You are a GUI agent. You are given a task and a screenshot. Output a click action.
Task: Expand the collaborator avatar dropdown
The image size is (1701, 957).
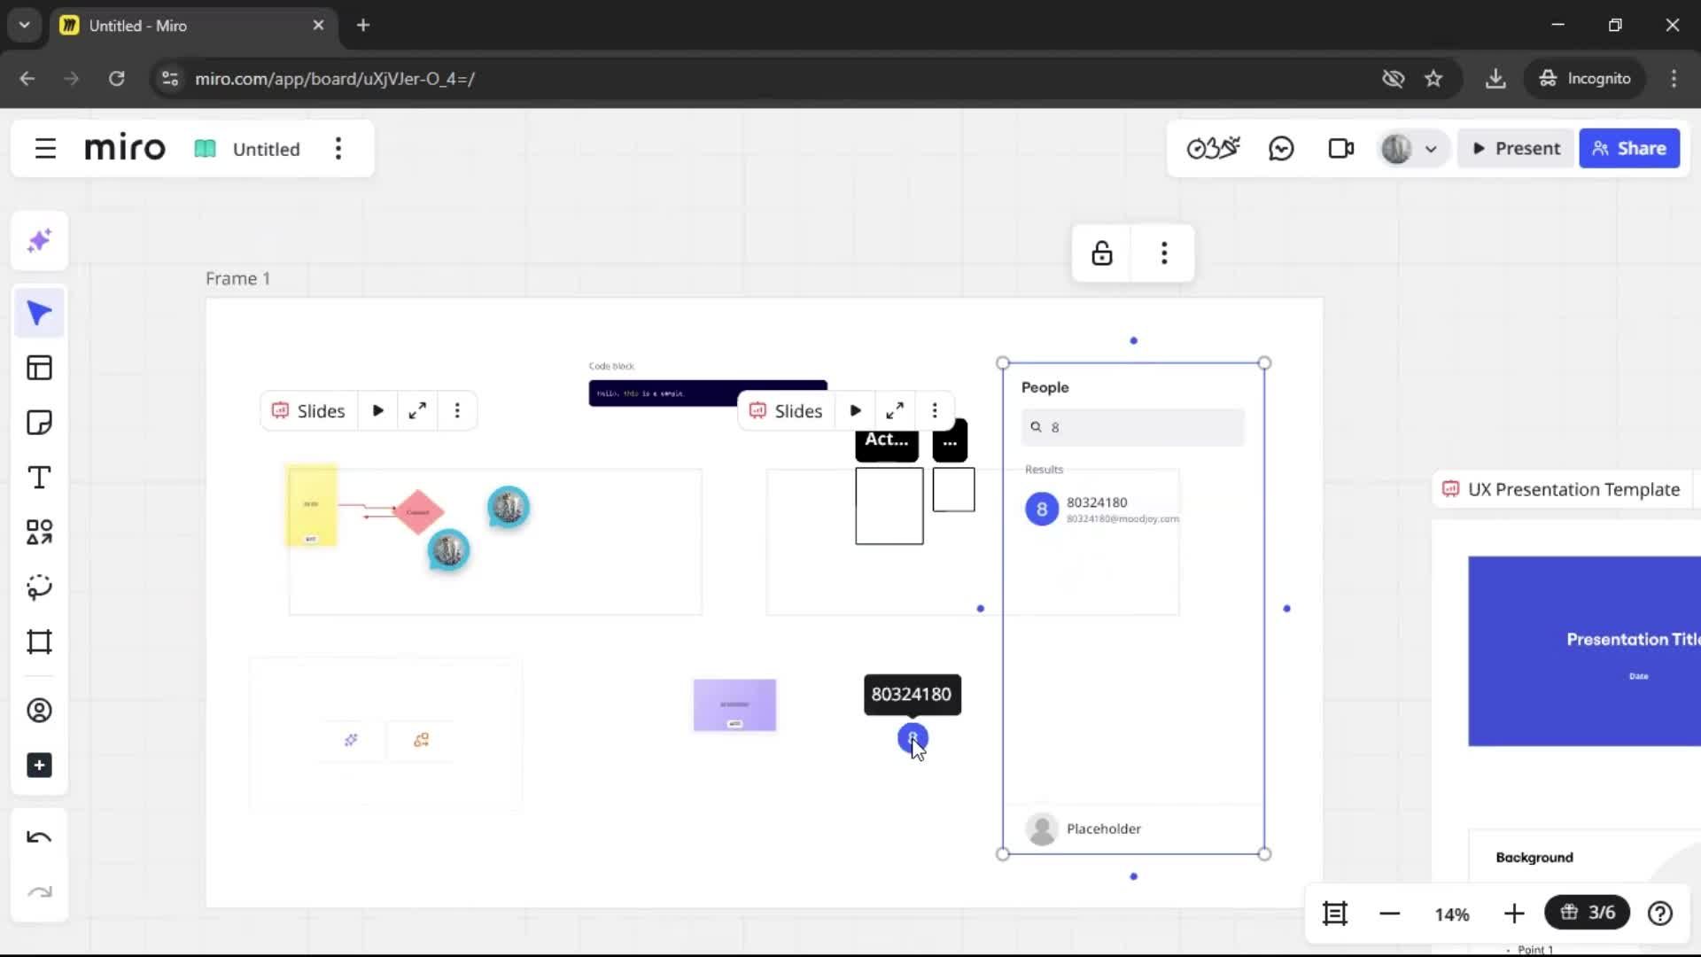point(1431,149)
